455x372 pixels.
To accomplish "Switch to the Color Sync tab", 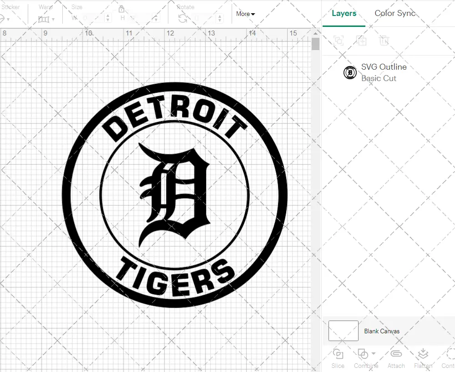I will click(395, 13).
